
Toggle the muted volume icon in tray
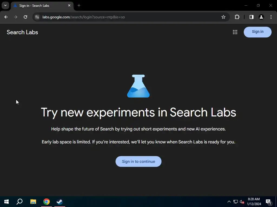point(242,202)
